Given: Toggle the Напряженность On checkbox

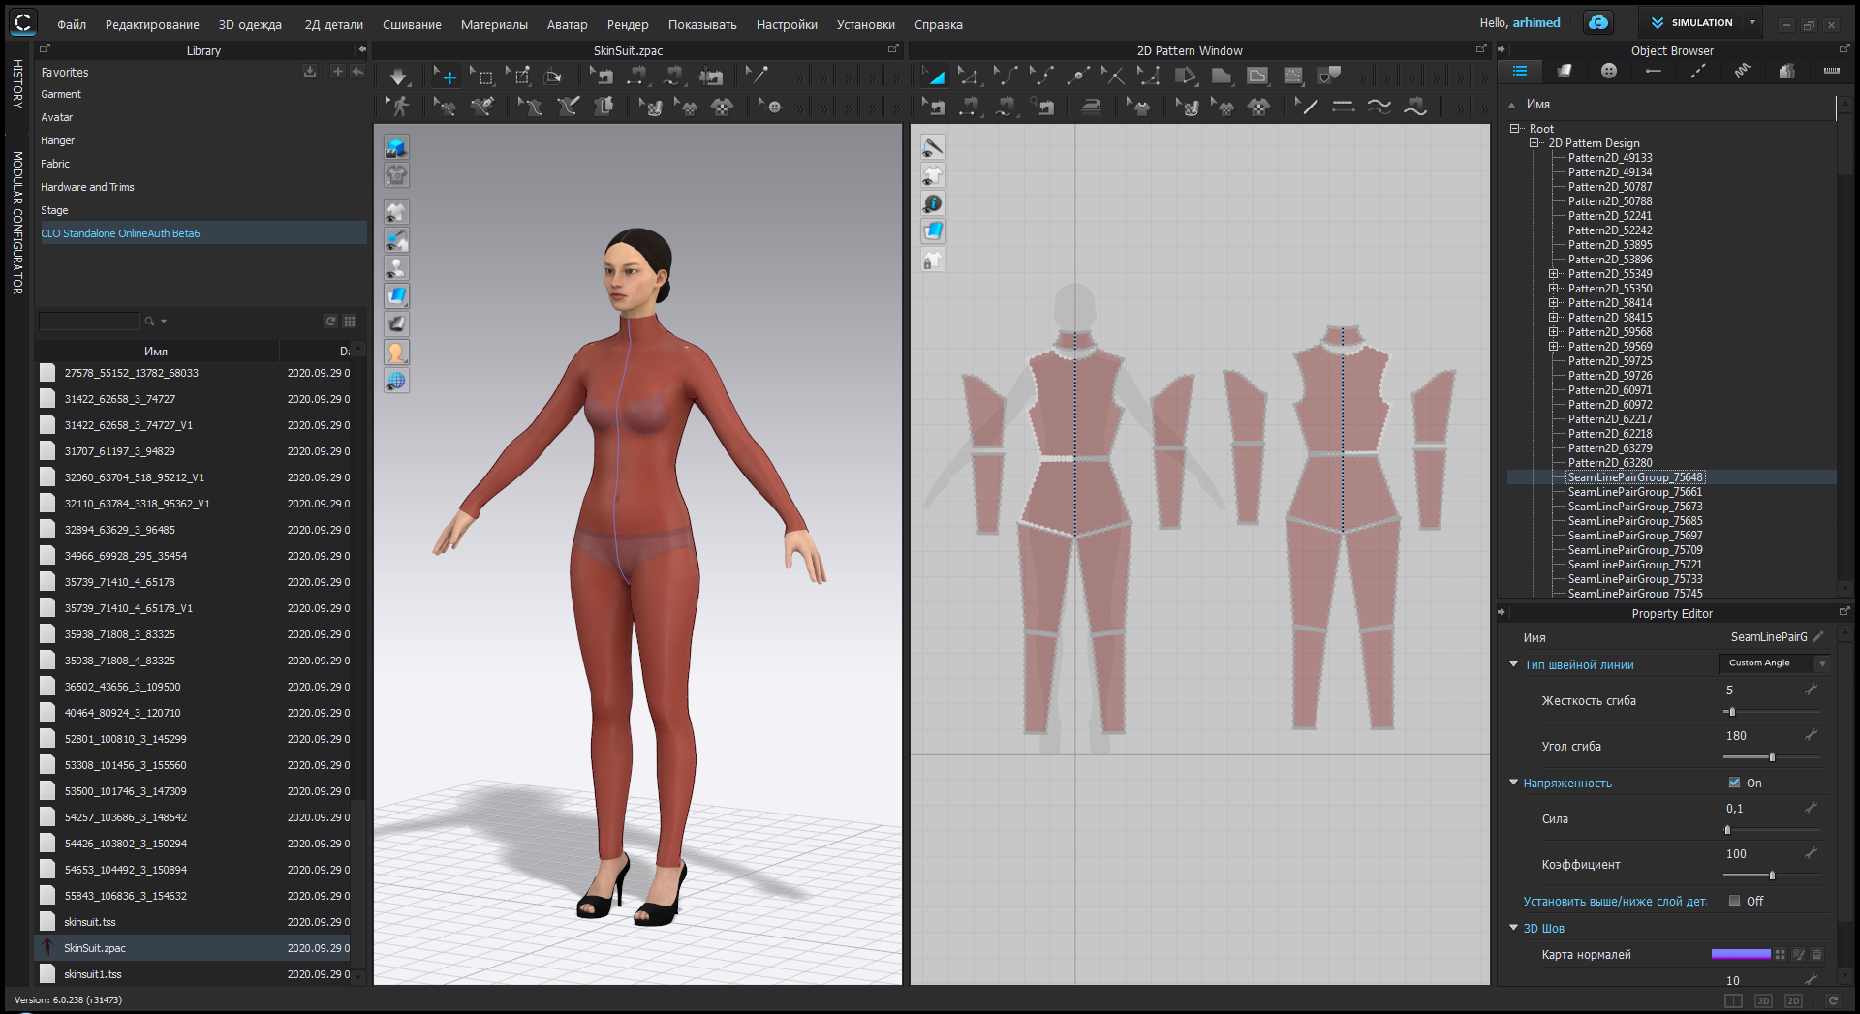Looking at the screenshot, I should (1734, 783).
